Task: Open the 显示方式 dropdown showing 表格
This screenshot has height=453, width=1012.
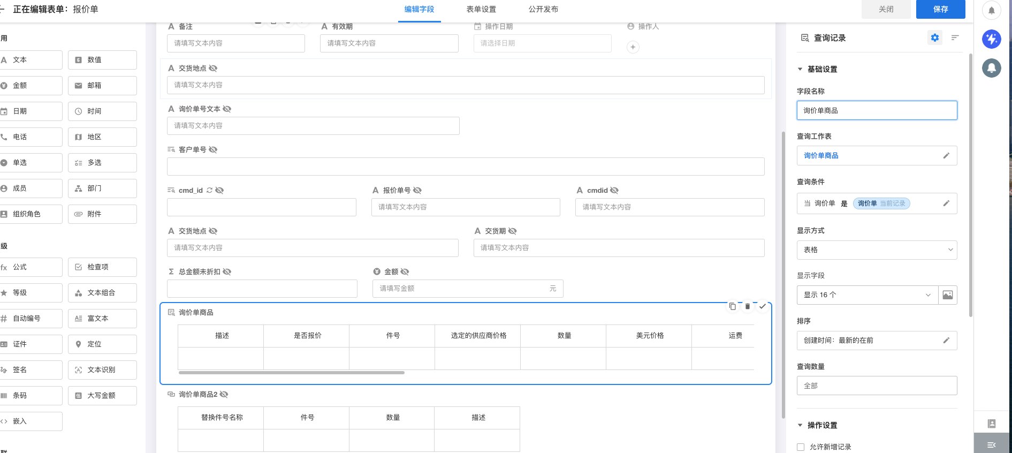Action: tap(877, 250)
